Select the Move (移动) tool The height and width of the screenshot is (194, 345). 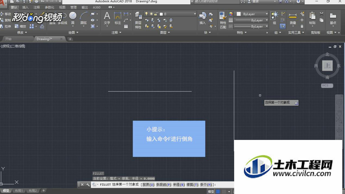point(5,14)
